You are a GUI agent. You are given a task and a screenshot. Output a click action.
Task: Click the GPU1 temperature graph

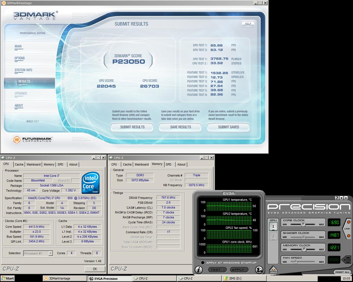pyautogui.click(x=229, y=206)
